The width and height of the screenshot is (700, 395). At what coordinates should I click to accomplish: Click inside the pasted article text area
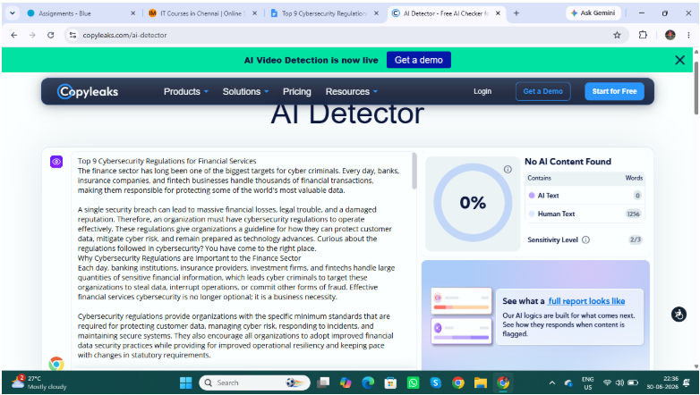[241, 258]
